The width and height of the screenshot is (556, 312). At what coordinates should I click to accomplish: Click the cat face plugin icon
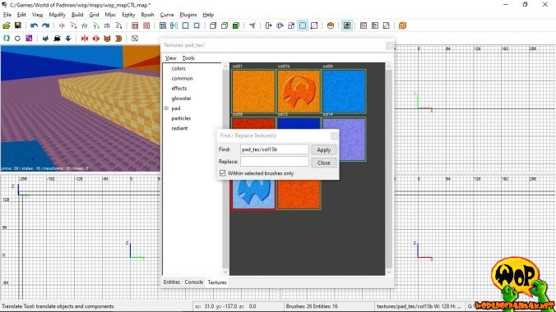coord(107,39)
